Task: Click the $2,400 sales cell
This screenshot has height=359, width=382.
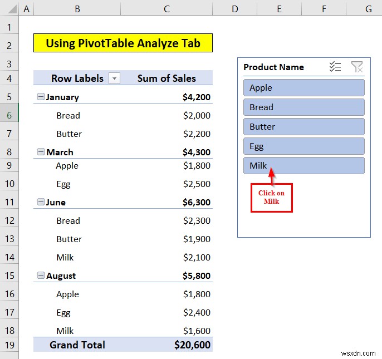Action: point(197,312)
